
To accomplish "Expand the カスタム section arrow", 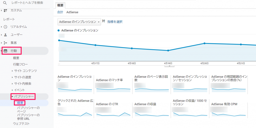I will click(x=1, y=10).
